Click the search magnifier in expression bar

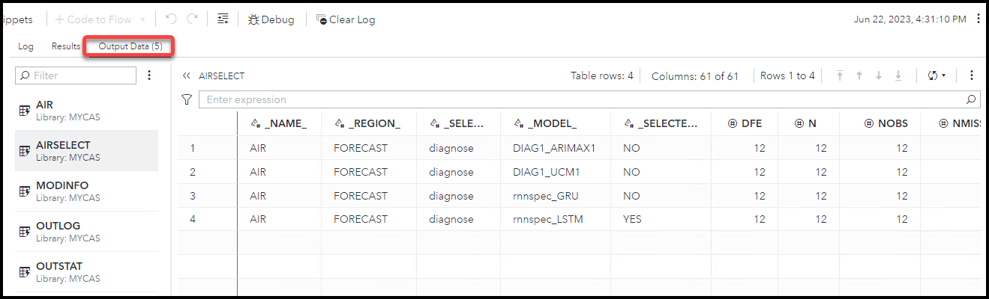pos(972,99)
